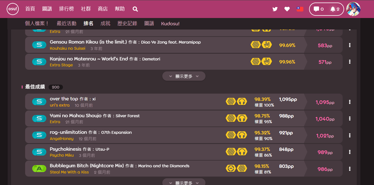374x185 pixels.
Task: Click the green A rank badge on Bubblegum Bitch
Action: point(39,169)
